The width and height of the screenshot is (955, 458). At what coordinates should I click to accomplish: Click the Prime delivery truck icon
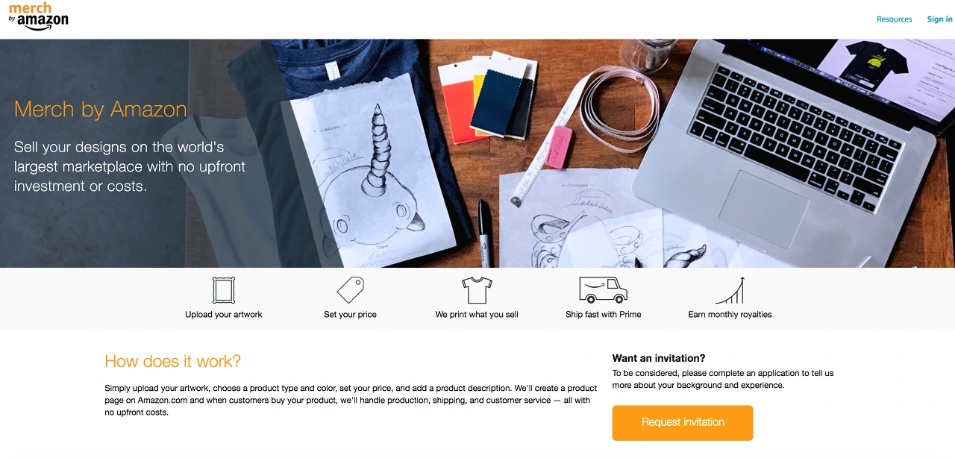[x=603, y=289]
